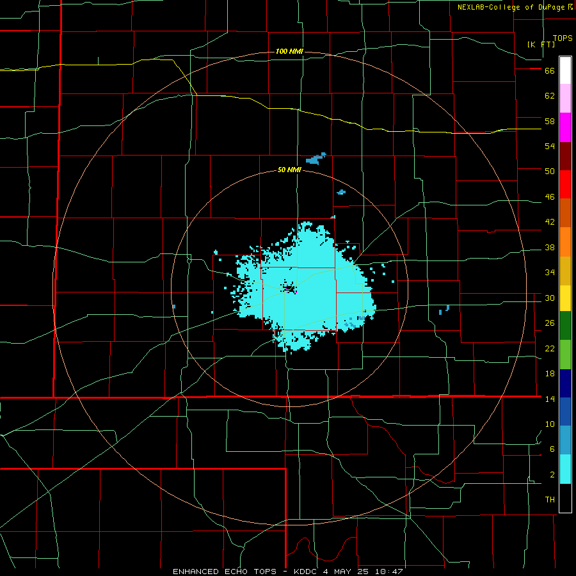Click the cyan legend swatch
Screen dimensions: 576x576
click(x=565, y=469)
